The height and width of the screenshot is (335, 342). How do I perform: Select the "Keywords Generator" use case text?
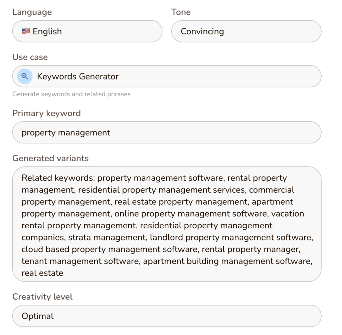[78, 77]
